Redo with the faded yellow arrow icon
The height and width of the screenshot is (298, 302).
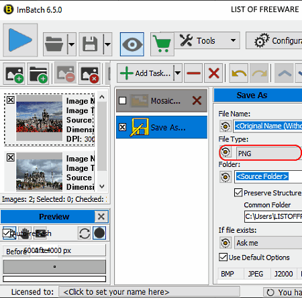pyautogui.click(x=259, y=73)
